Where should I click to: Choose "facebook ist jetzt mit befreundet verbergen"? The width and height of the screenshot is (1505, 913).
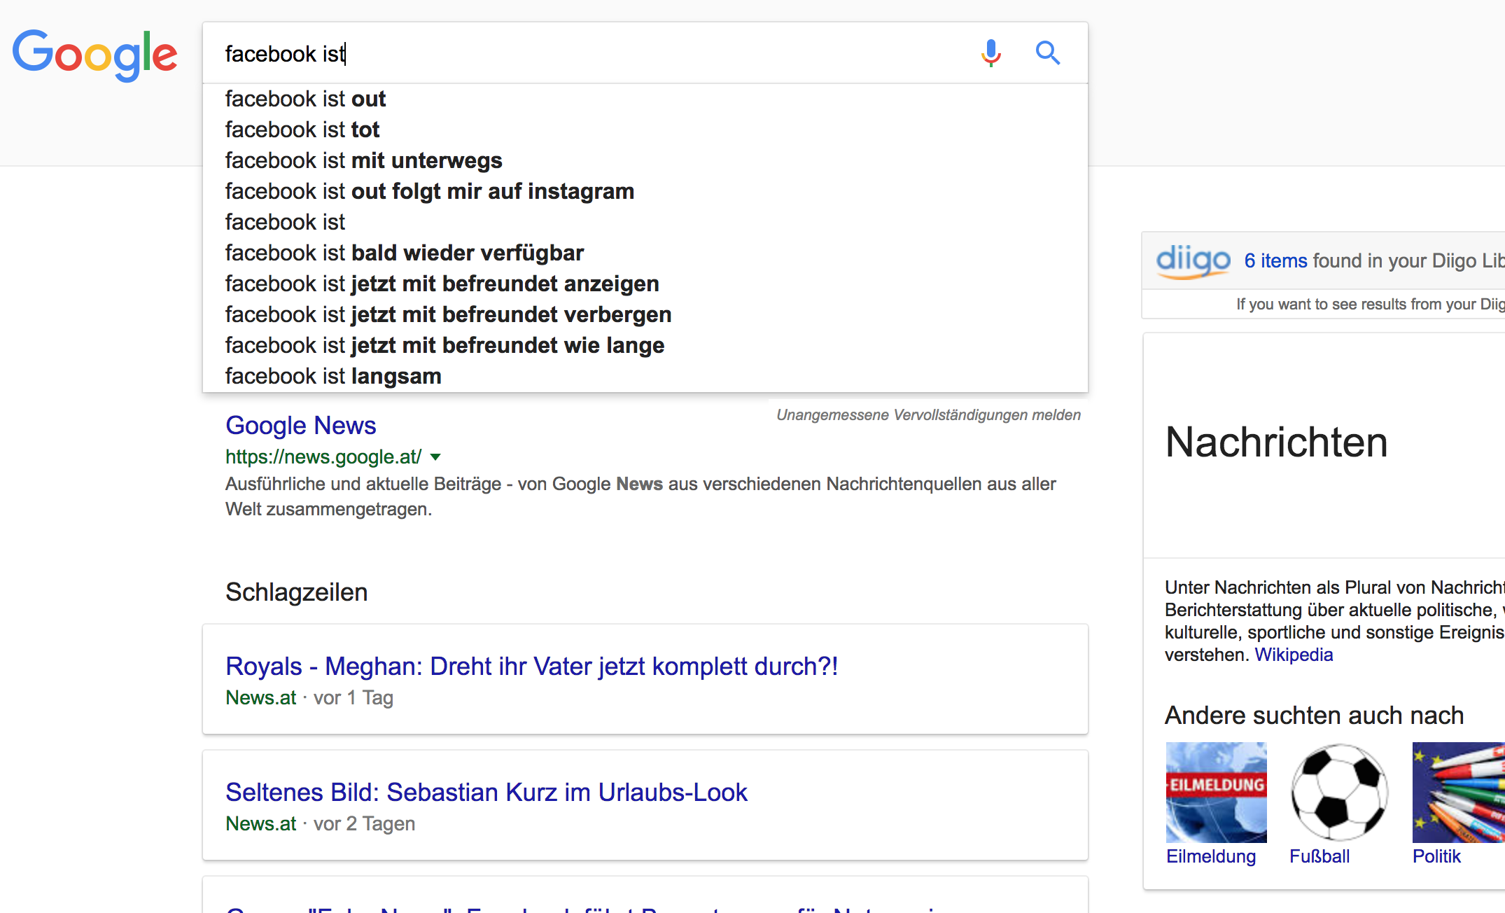(x=448, y=314)
